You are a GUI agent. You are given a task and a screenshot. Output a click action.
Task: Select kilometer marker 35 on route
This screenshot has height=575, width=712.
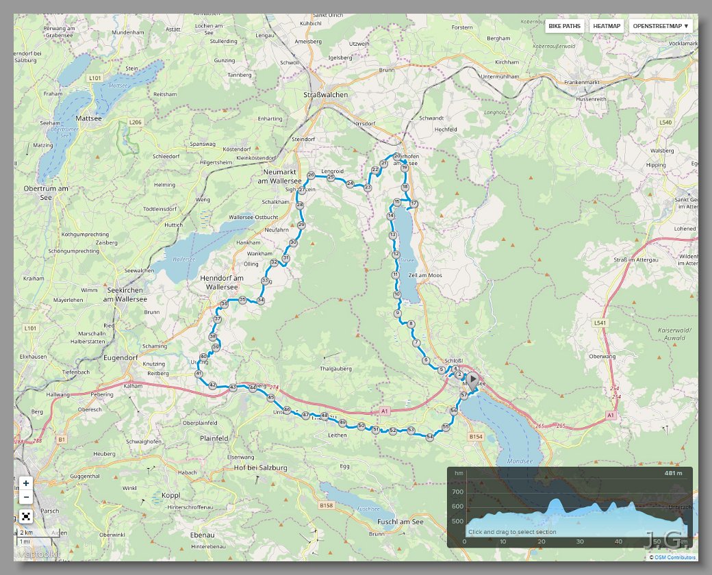(242, 300)
